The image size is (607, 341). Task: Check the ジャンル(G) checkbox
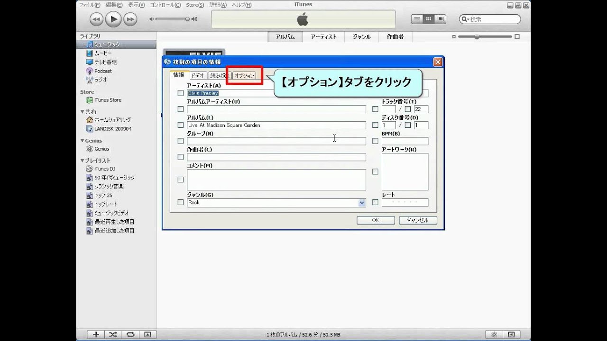point(181,202)
